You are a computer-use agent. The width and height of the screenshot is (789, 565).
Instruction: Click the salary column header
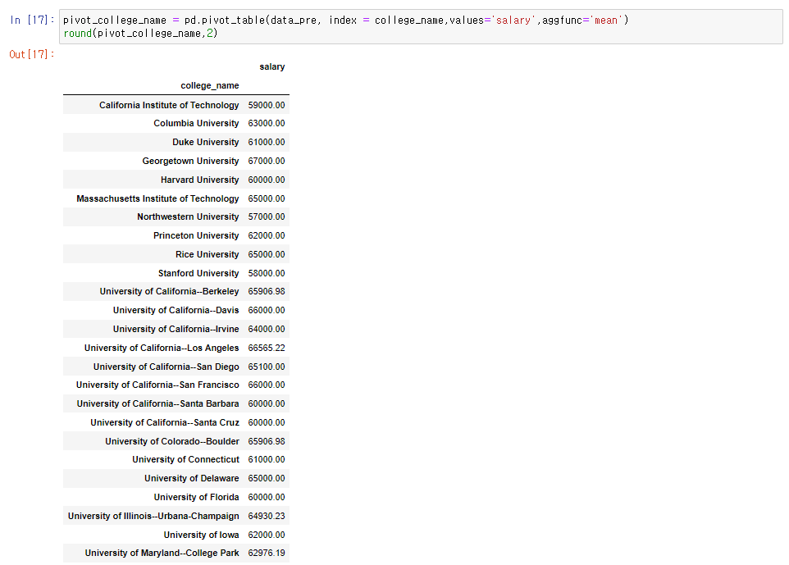tap(271, 66)
